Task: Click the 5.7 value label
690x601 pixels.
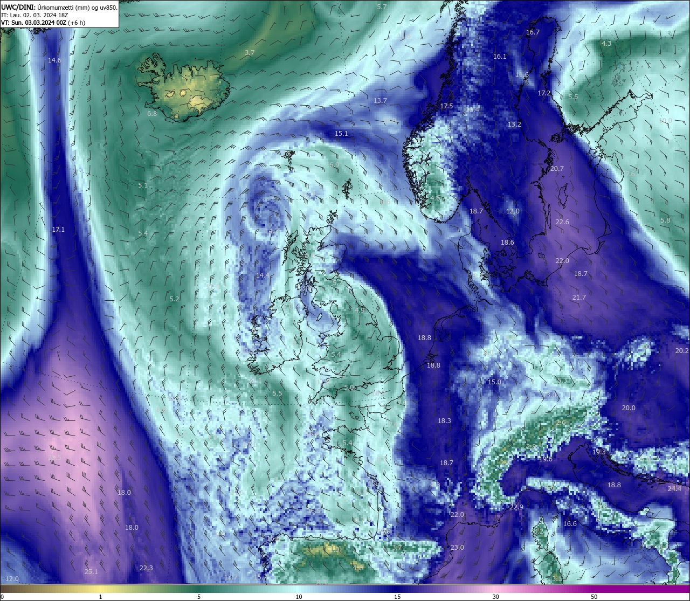Action: pyautogui.click(x=382, y=7)
